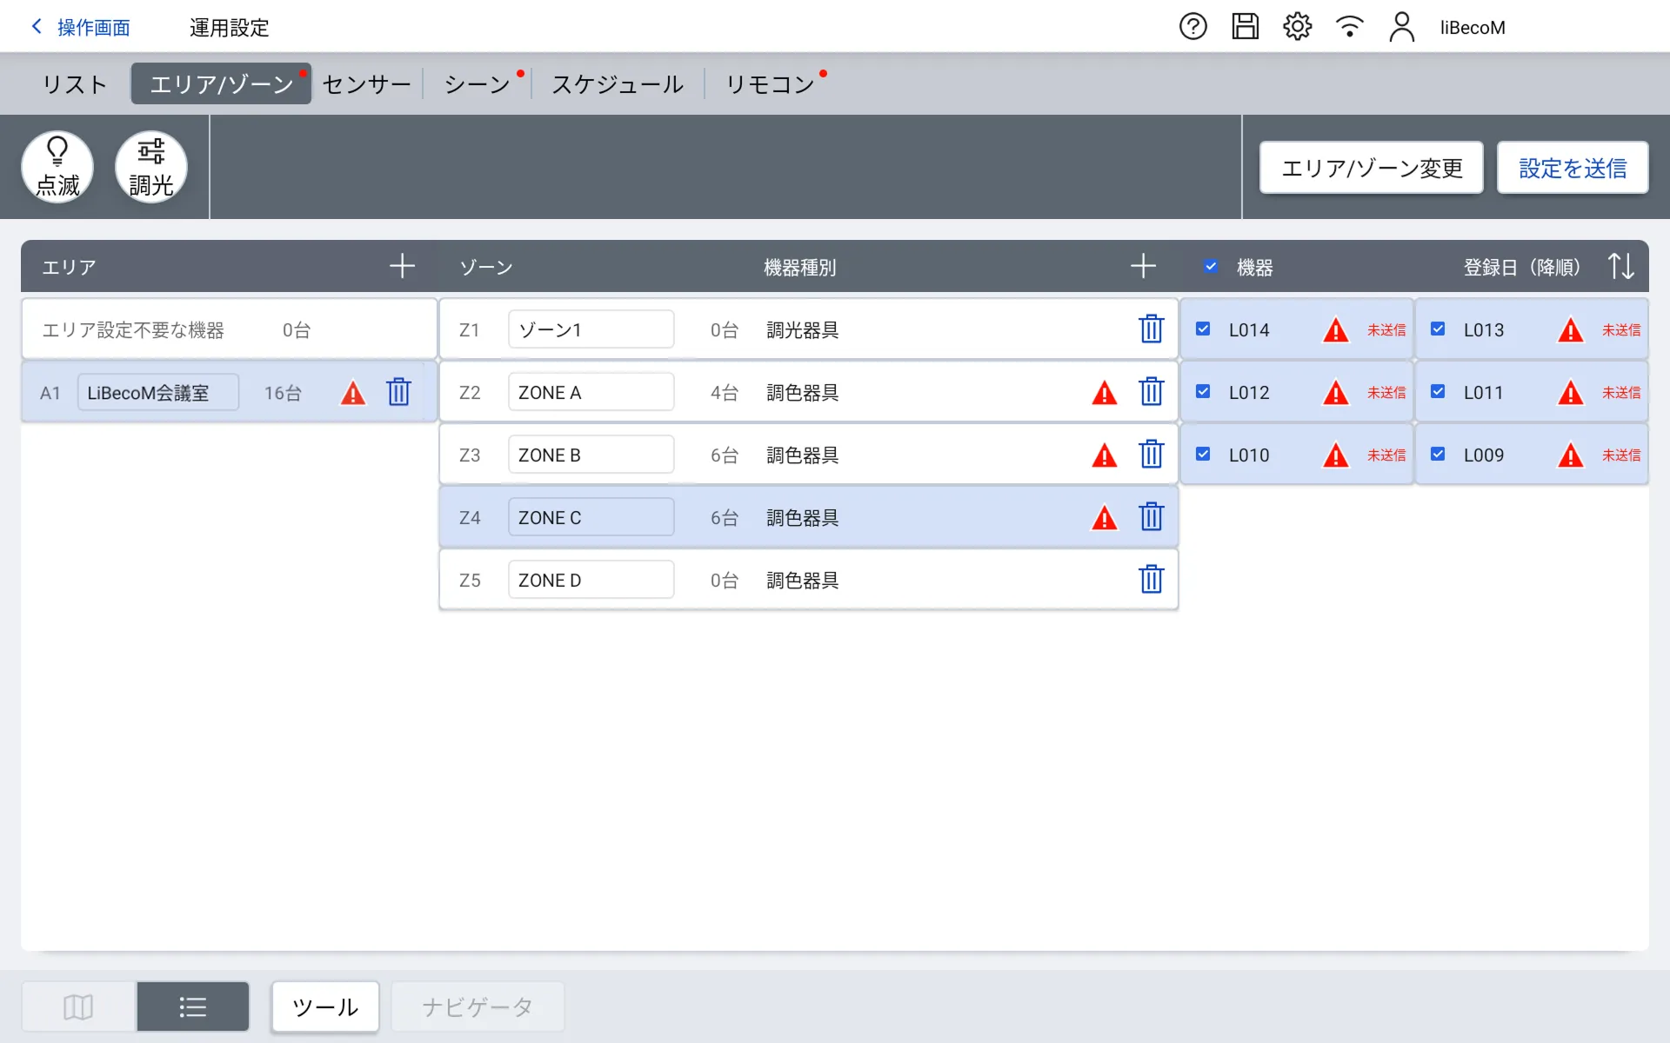Click the plus icon to add an area
Image resolution: width=1670 pixels, height=1043 pixels.
click(402, 266)
